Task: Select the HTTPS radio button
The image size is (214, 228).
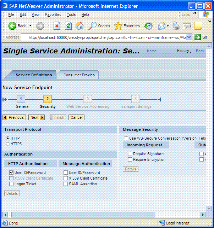Action: (x=7, y=144)
